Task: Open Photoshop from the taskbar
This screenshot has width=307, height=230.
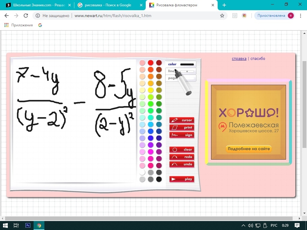Action: coord(28,226)
